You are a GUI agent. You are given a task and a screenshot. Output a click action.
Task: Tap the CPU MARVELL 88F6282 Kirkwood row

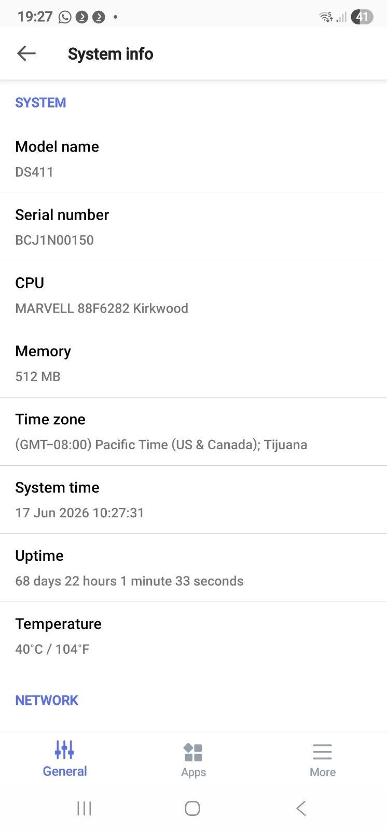pos(193,295)
